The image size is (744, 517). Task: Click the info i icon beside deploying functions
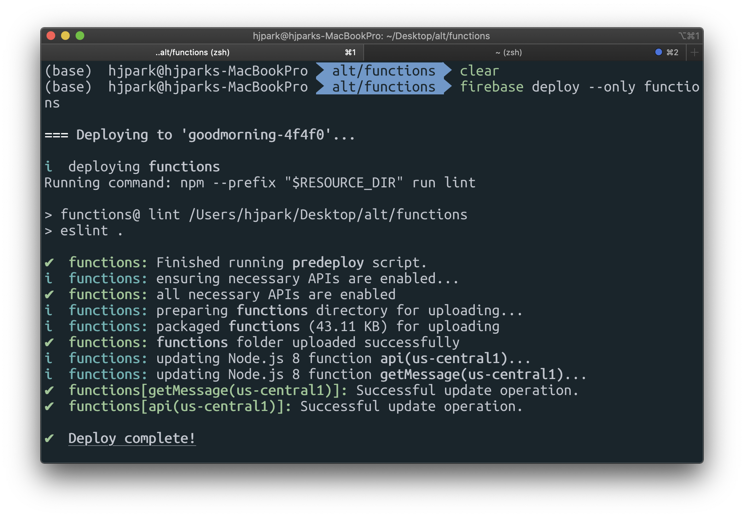(48, 167)
